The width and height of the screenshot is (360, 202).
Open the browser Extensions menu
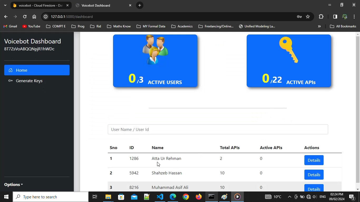(x=321, y=17)
